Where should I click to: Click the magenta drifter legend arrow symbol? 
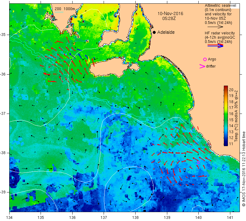pos(202,66)
